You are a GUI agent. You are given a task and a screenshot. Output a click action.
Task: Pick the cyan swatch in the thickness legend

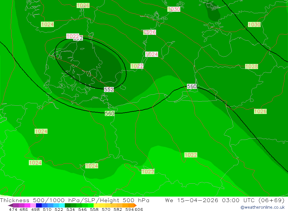click(x=62, y=205)
